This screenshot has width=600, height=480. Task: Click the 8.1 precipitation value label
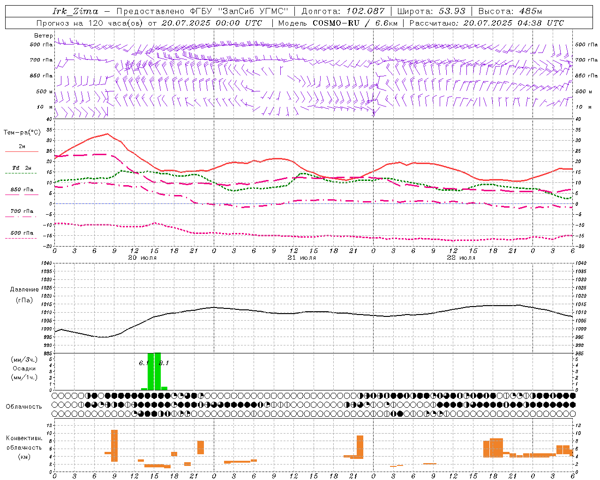pos(164,363)
